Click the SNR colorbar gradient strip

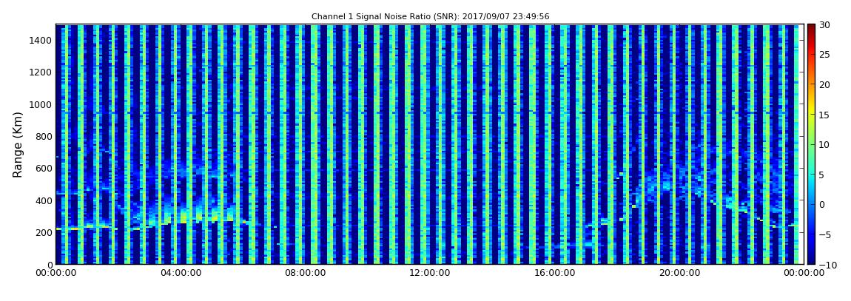coord(811,143)
